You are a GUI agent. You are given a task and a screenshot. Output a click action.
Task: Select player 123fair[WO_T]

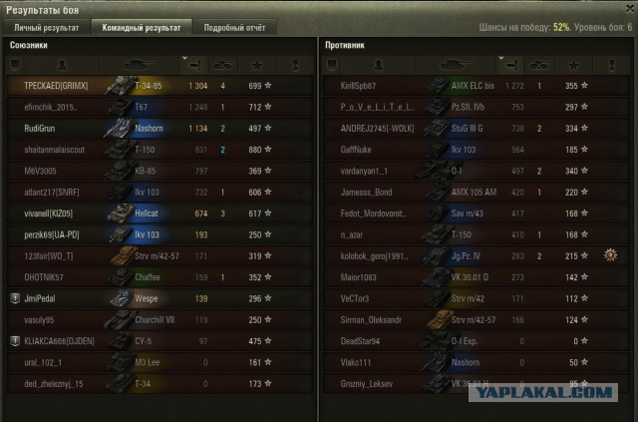49,255
